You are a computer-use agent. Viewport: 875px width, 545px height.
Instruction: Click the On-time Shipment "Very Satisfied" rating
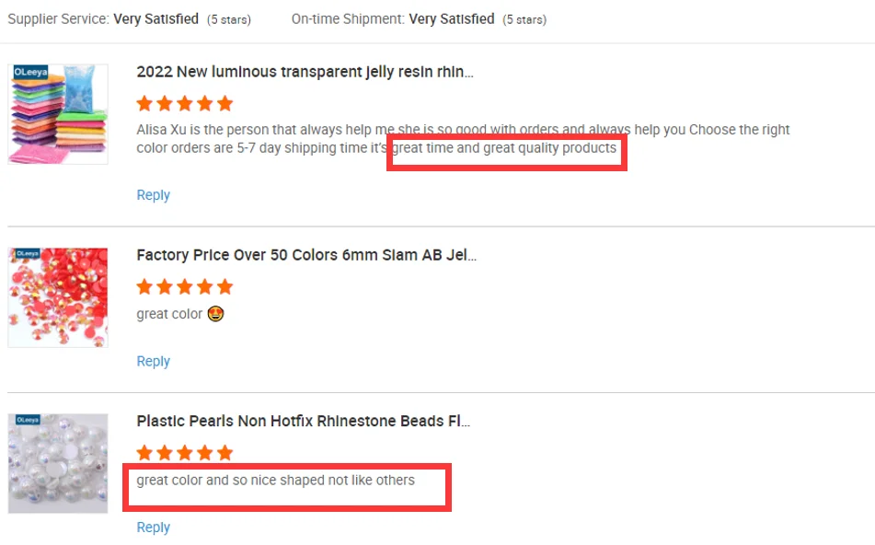[x=451, y=18]
